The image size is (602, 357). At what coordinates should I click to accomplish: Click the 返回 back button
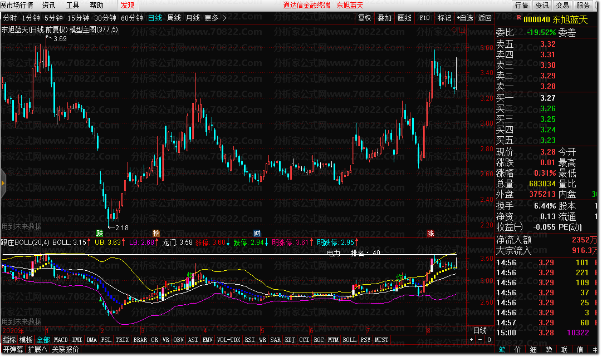coord(485,18)
